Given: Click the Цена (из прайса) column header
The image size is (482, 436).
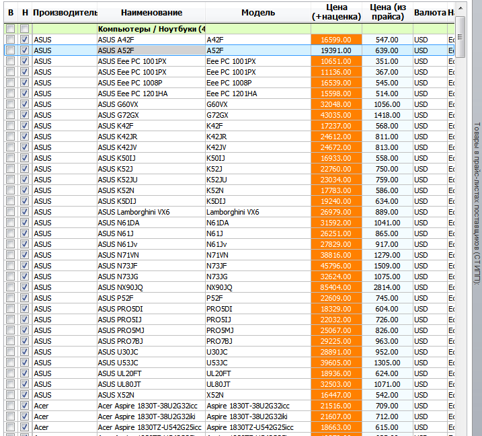Looking at the screenshot, I should pyautogui.click(x=387, y=13).
